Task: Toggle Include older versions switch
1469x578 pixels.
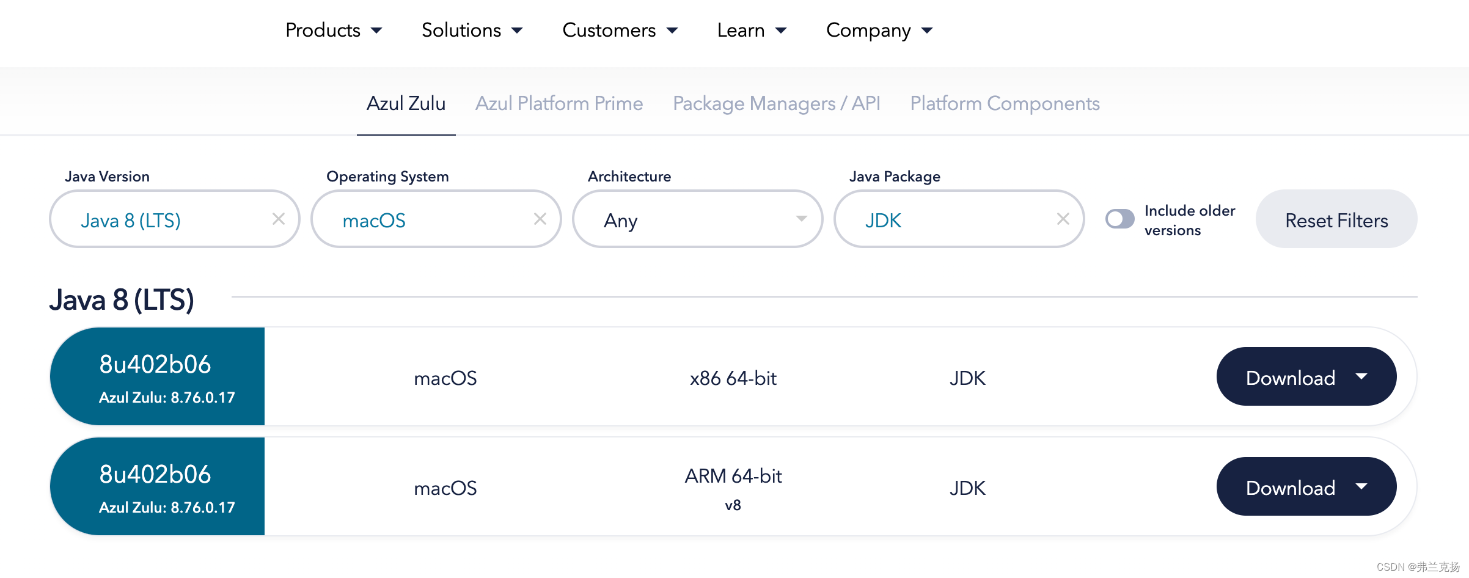Action: pos(1120,219)
